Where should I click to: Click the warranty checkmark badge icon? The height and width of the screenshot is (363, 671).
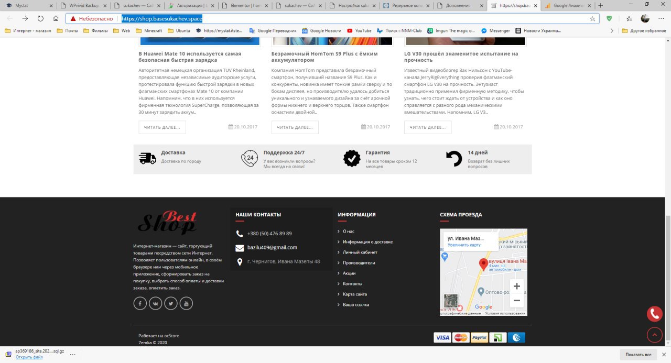[x=352, y=158]
